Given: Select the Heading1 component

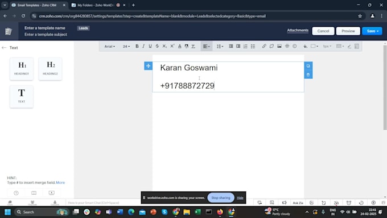Looking at the screenshot, I should click(22, 69).
